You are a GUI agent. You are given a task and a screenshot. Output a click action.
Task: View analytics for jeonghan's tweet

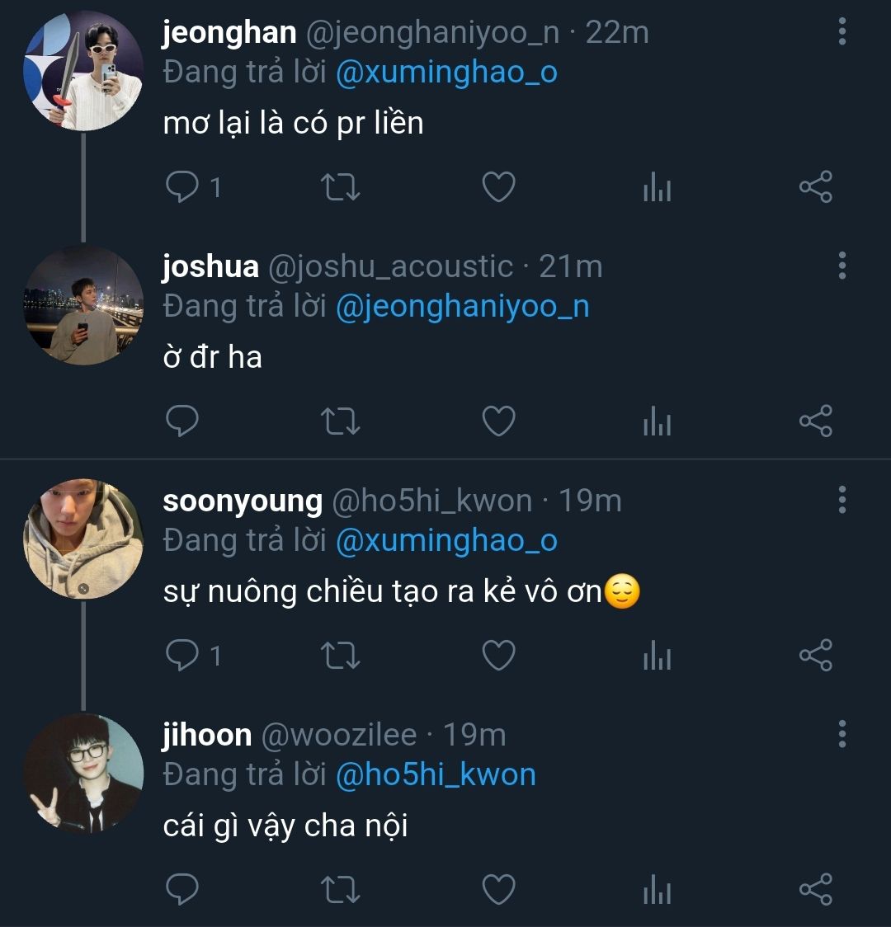[x=657, y=189]
